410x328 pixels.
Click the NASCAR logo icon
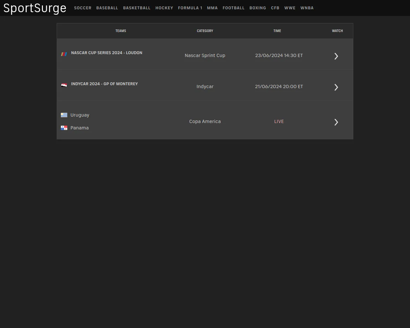click(64, 54)
